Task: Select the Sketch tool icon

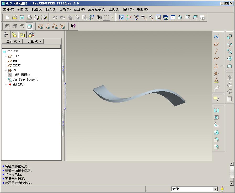Action: click(x=216, y=37)
